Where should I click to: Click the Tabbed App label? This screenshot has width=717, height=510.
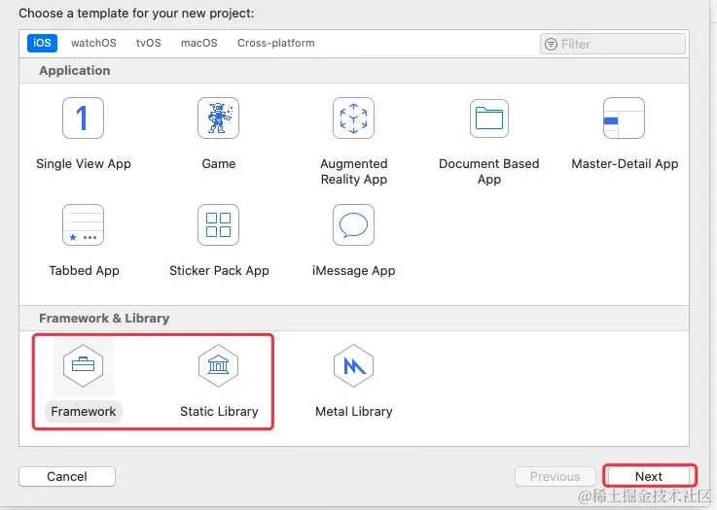click(84, 271)
